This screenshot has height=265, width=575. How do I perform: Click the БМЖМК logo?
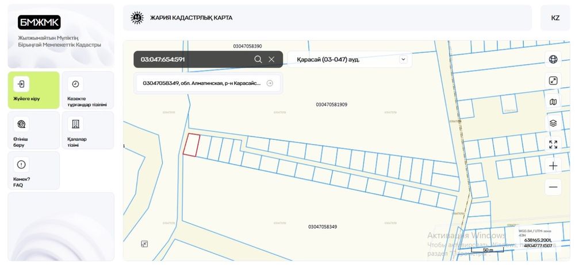[x=39, y=22]
